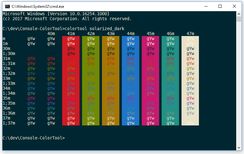The width and height of the screenshot is (244, 154).
Task: Click the cyan 46m color column
Action: click(170, 81)
